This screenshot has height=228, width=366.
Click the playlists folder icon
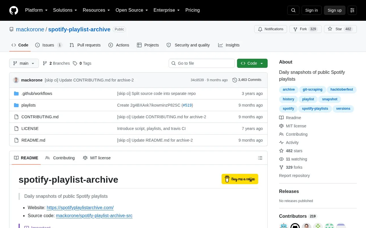click(16, 105)
